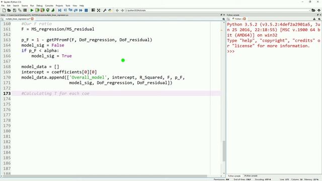Click the 'getPFromF' function call text
322x181 pixels.
pos(58,40)
